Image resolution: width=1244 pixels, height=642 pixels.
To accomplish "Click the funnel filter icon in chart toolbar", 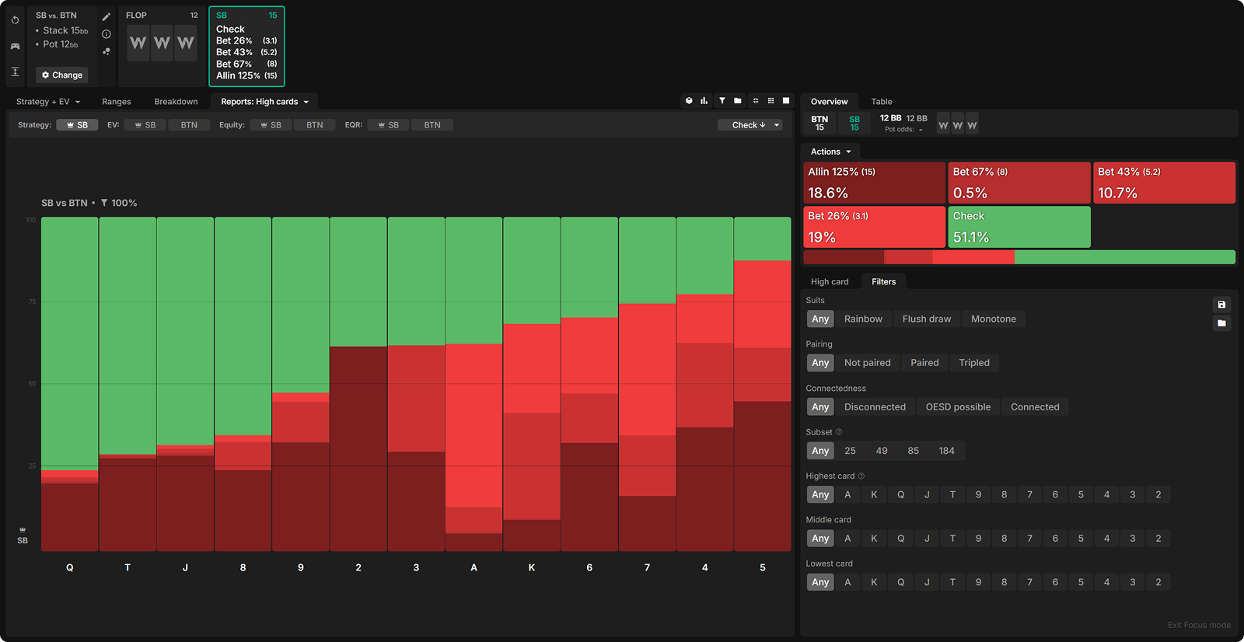I will point(722,101).
